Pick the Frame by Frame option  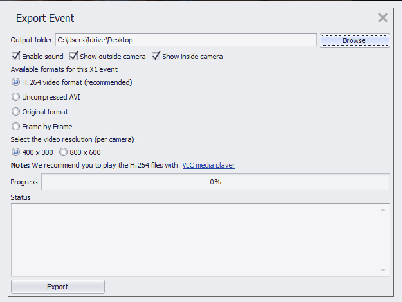[x=16, y=127]
